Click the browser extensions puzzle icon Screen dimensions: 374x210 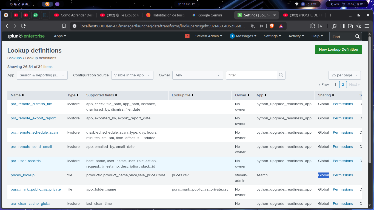(x=313, y=26)
